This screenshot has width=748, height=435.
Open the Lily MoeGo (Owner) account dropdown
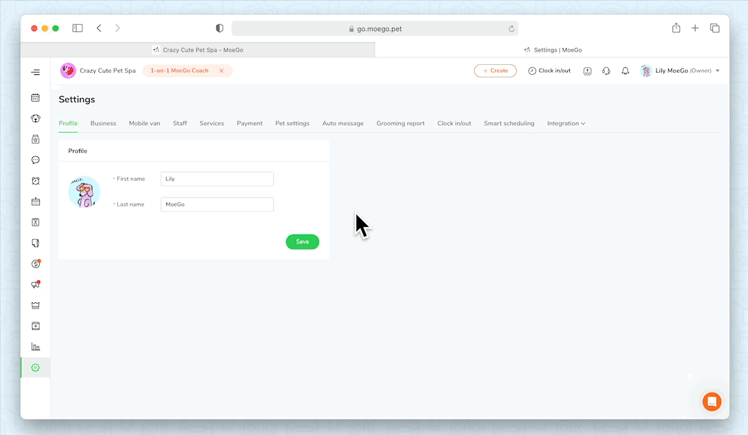[680, 71]
